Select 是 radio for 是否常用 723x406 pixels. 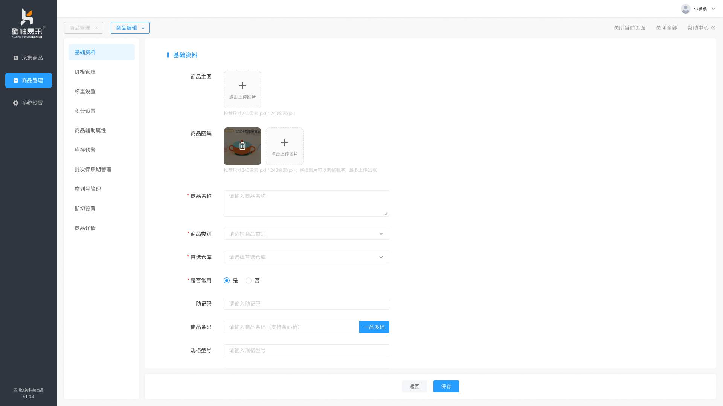coord(227,280)
